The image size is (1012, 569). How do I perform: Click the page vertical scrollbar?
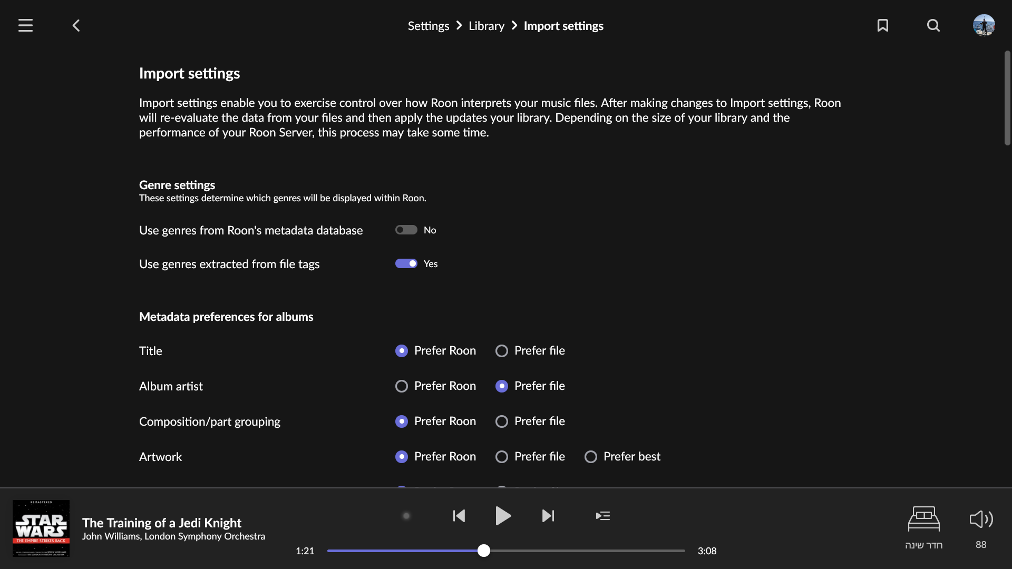[x=1007, y=98]
